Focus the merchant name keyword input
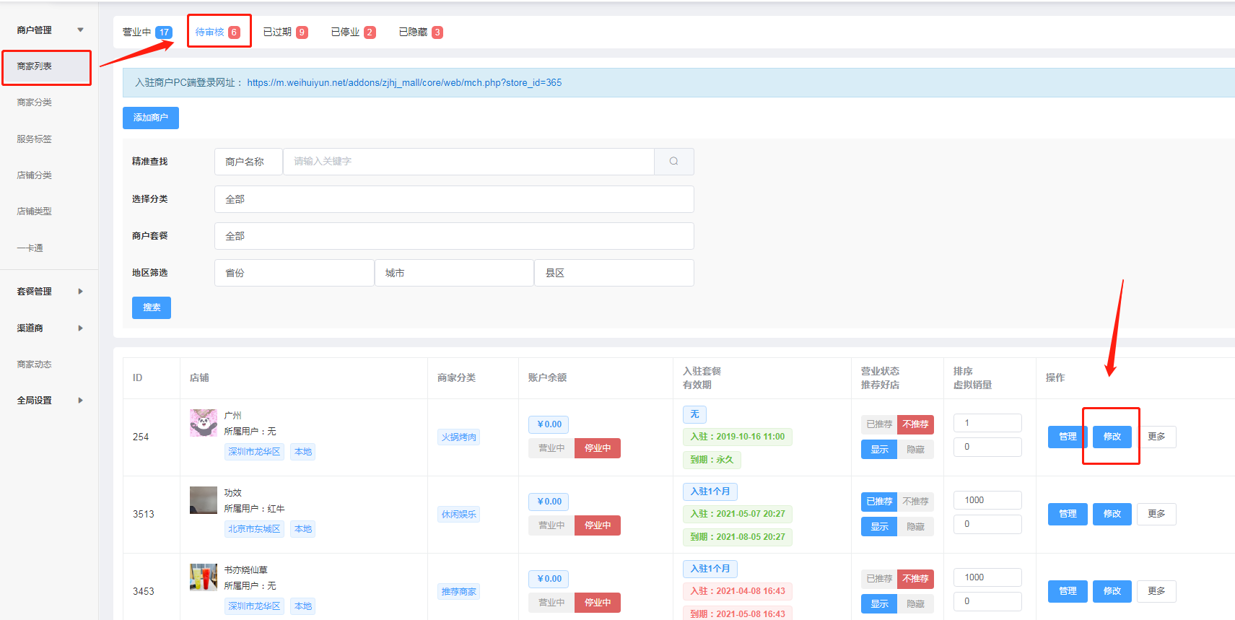The height and width of the screenshot is (620, 1235). click(x=468, y=162)
